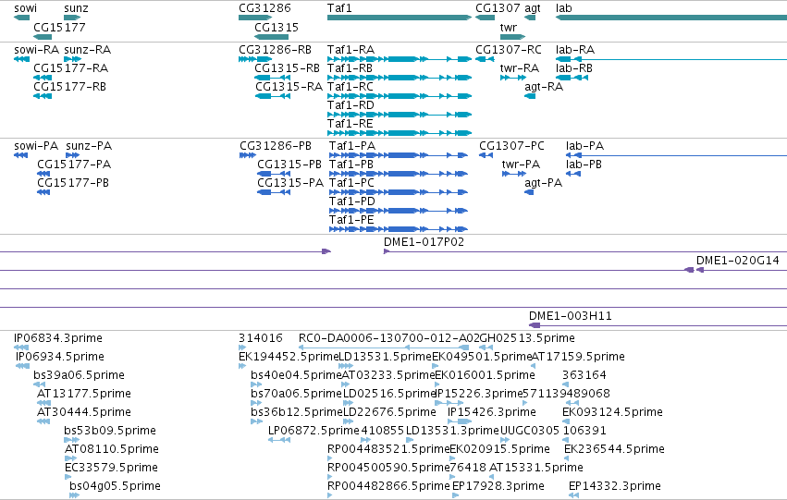
Task: Click EST IP06934.5prime
Action: pyautogui.click(x=60, y=357)
